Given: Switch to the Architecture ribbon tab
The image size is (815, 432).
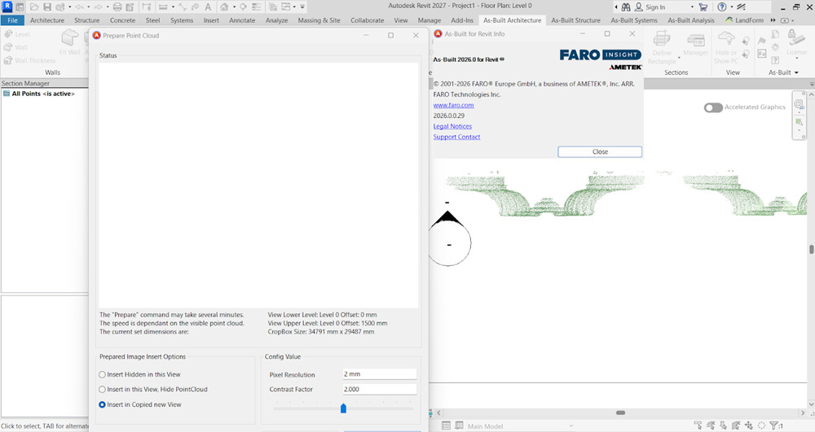Looking at the screenshot, I should [47, 20].
